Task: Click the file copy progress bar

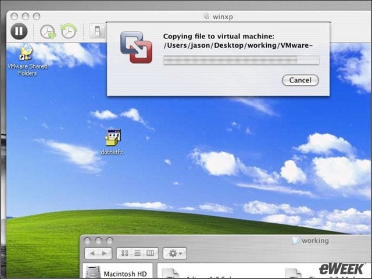Action: (x=241, y=60)
